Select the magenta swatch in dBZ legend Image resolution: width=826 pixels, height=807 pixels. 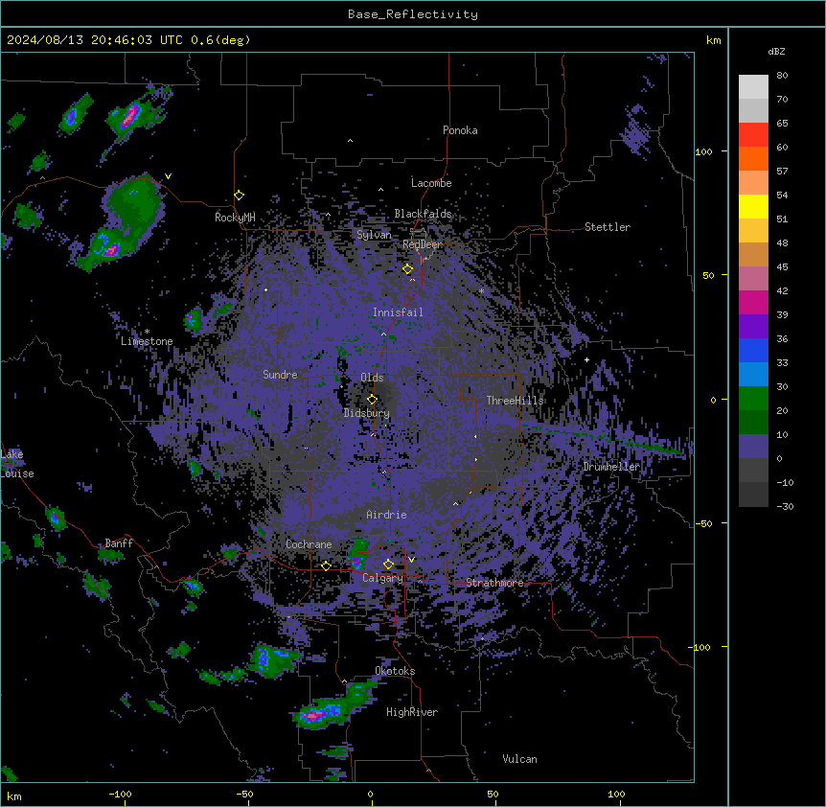(x=753, y=302)
